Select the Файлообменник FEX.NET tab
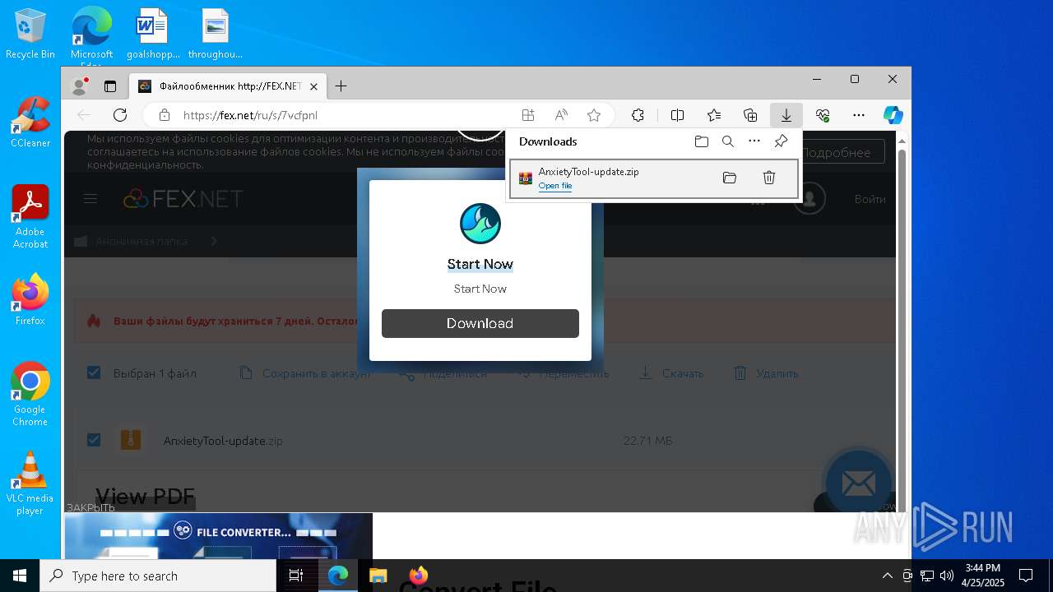 228,86
